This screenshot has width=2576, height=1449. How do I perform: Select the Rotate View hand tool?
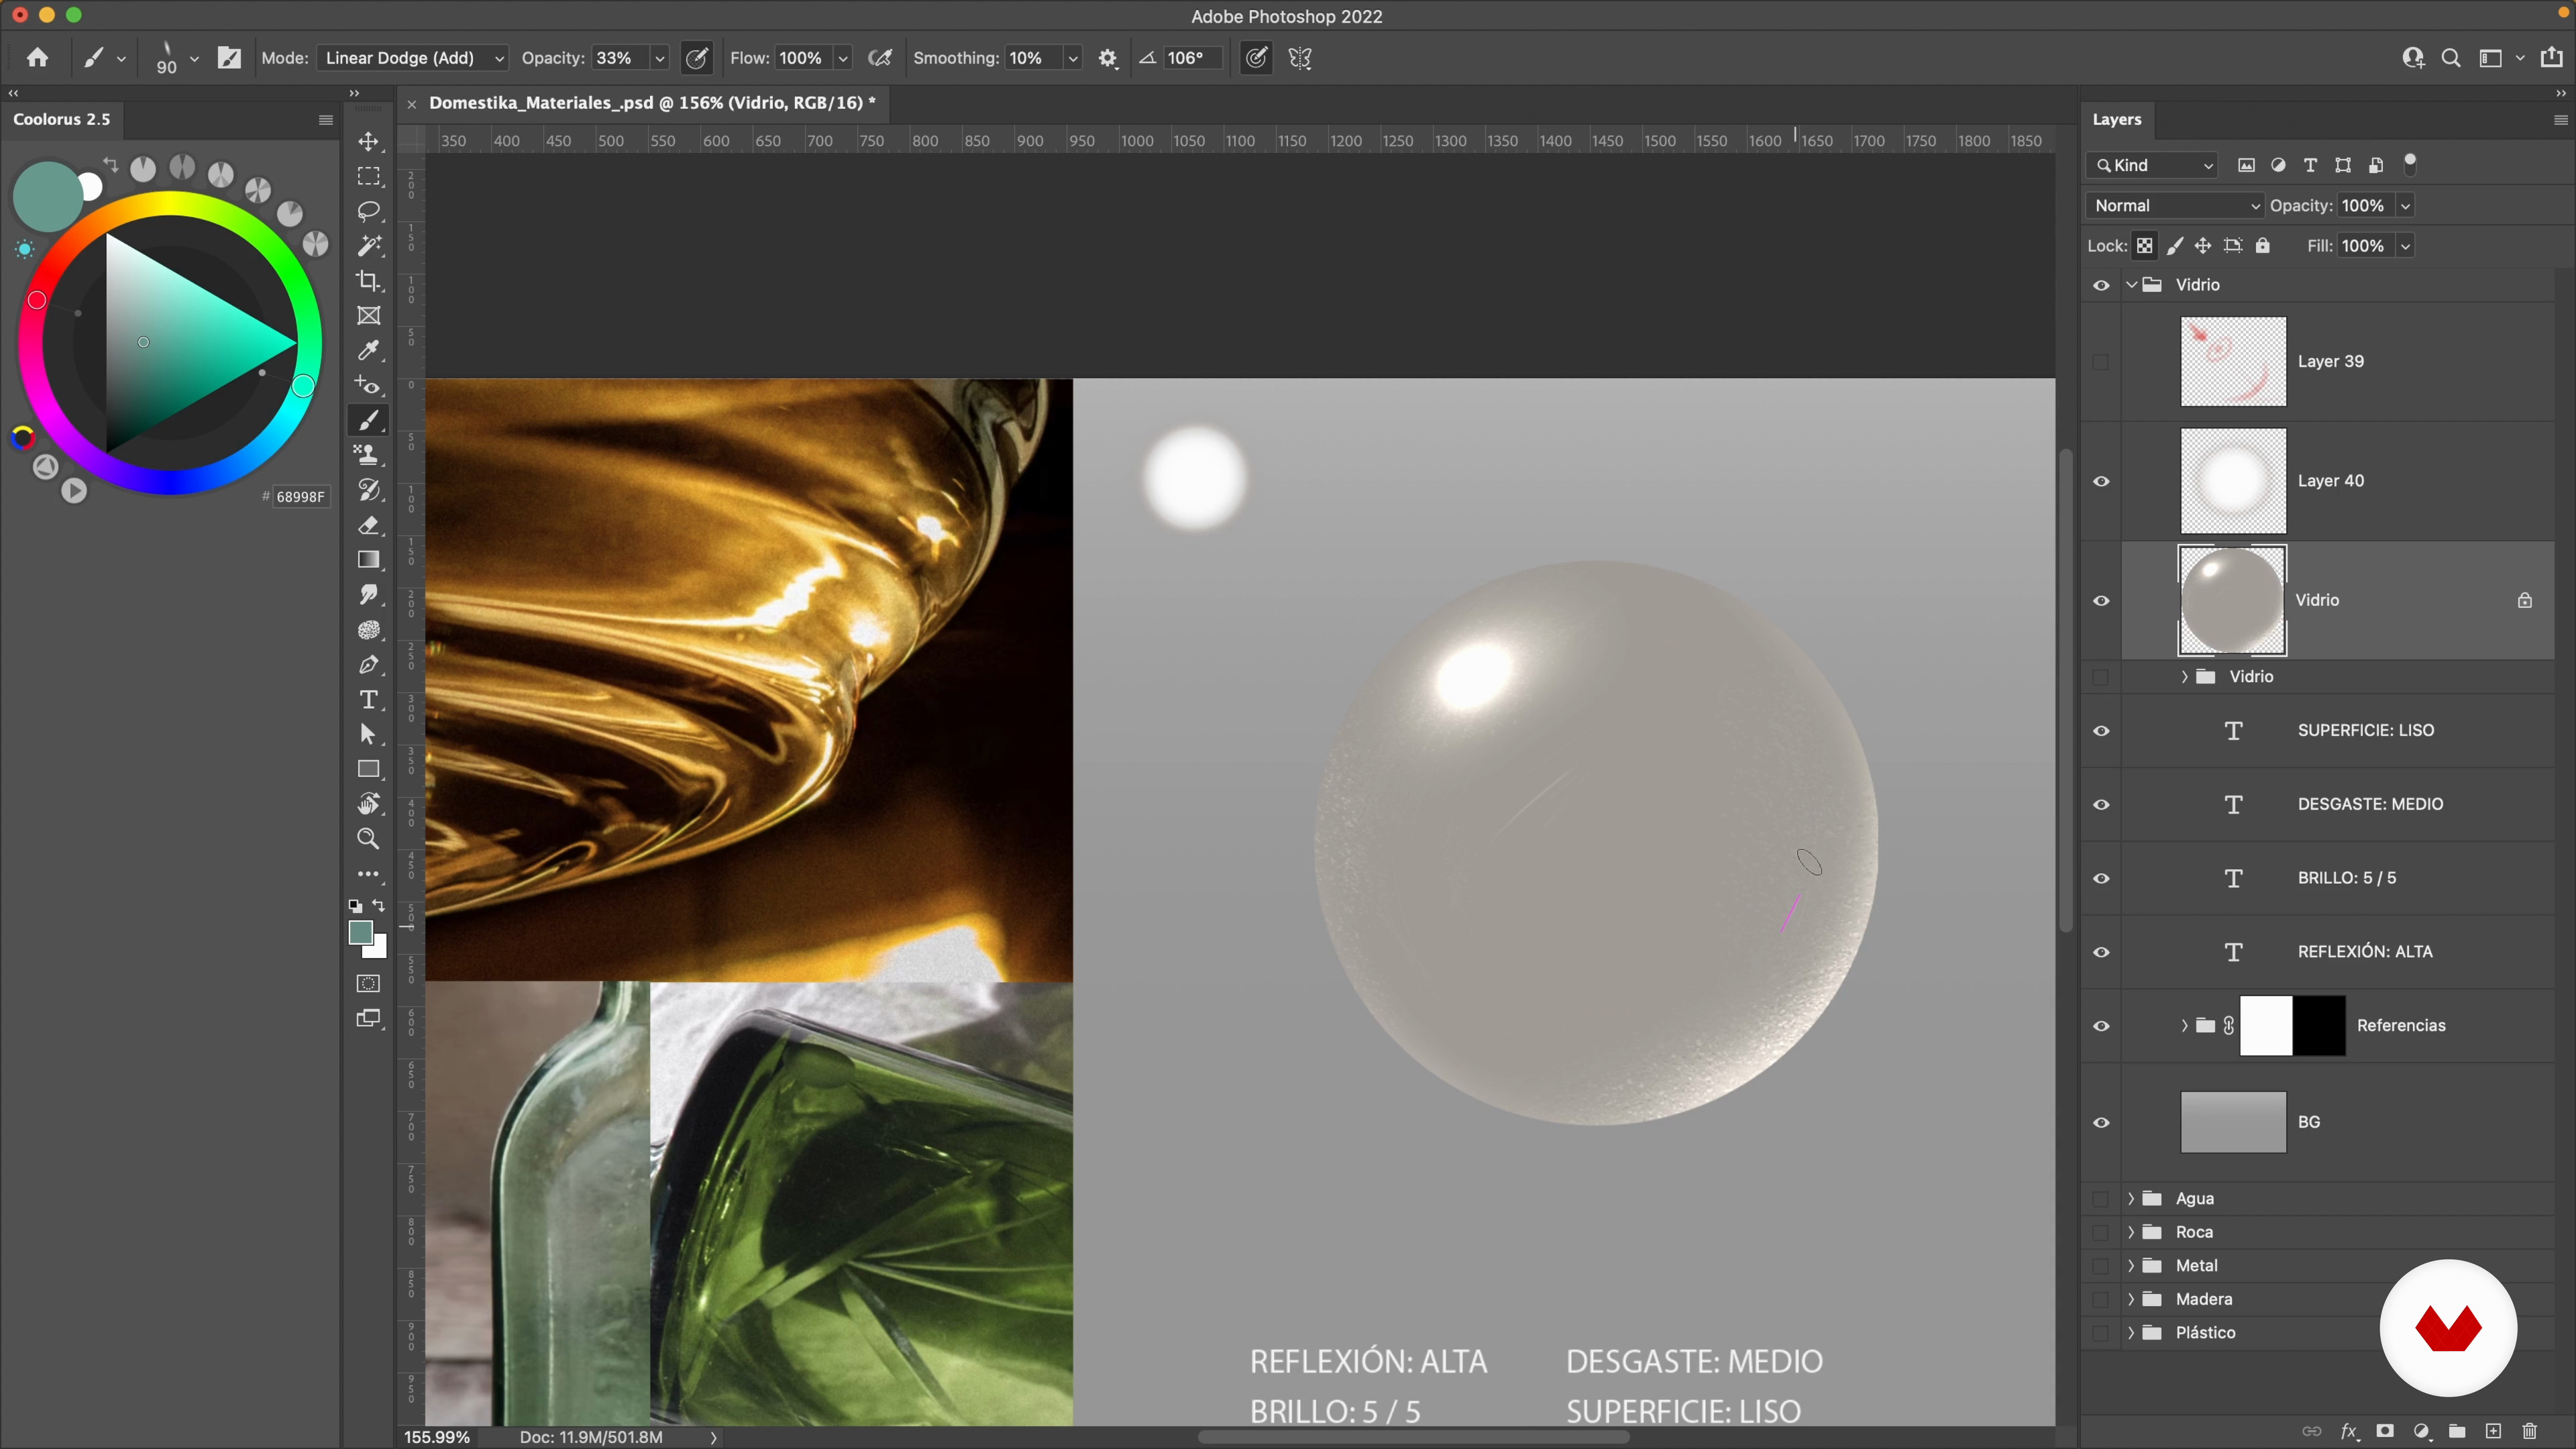pyautogui.click(x=369, y=804)
